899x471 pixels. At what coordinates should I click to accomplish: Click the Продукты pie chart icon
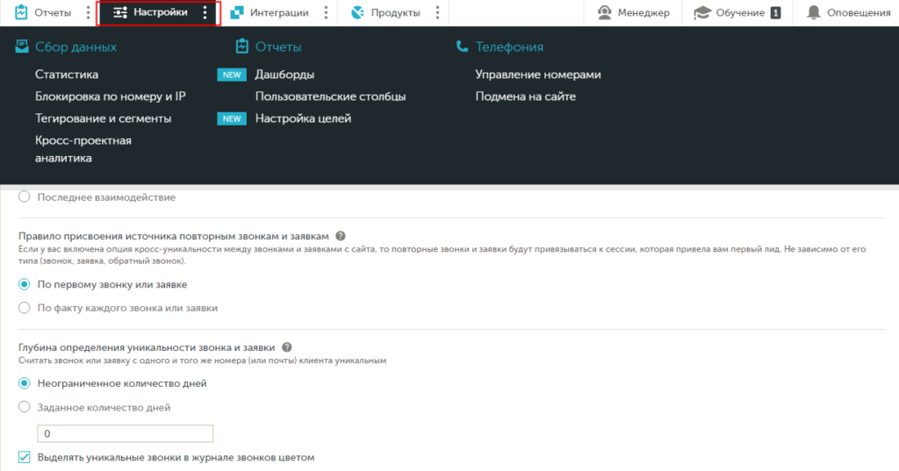click(x=356, y=12)
